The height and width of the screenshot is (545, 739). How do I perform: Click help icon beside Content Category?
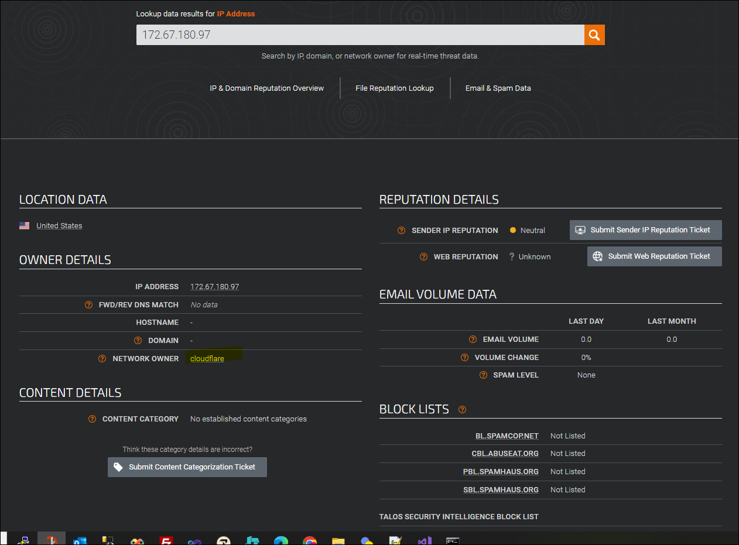tap(92, 419)
